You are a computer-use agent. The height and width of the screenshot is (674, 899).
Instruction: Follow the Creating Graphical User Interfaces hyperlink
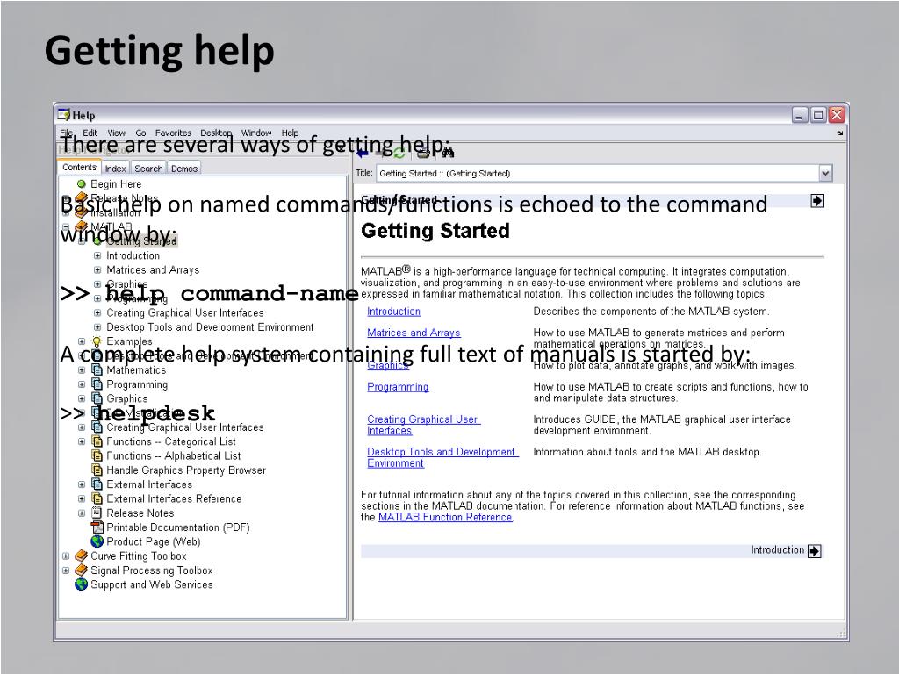tap(424, 425)
